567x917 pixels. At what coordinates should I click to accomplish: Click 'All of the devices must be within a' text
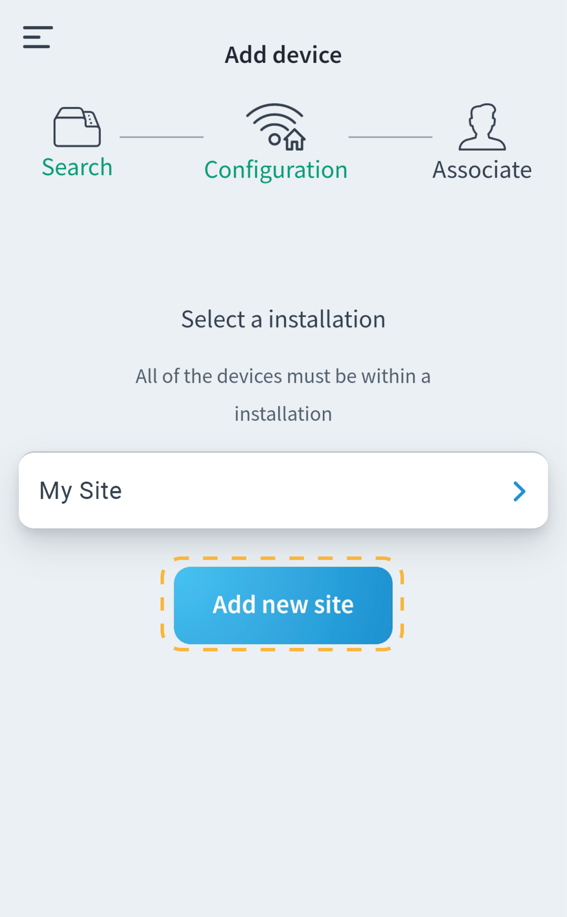[x=283, y=376]
